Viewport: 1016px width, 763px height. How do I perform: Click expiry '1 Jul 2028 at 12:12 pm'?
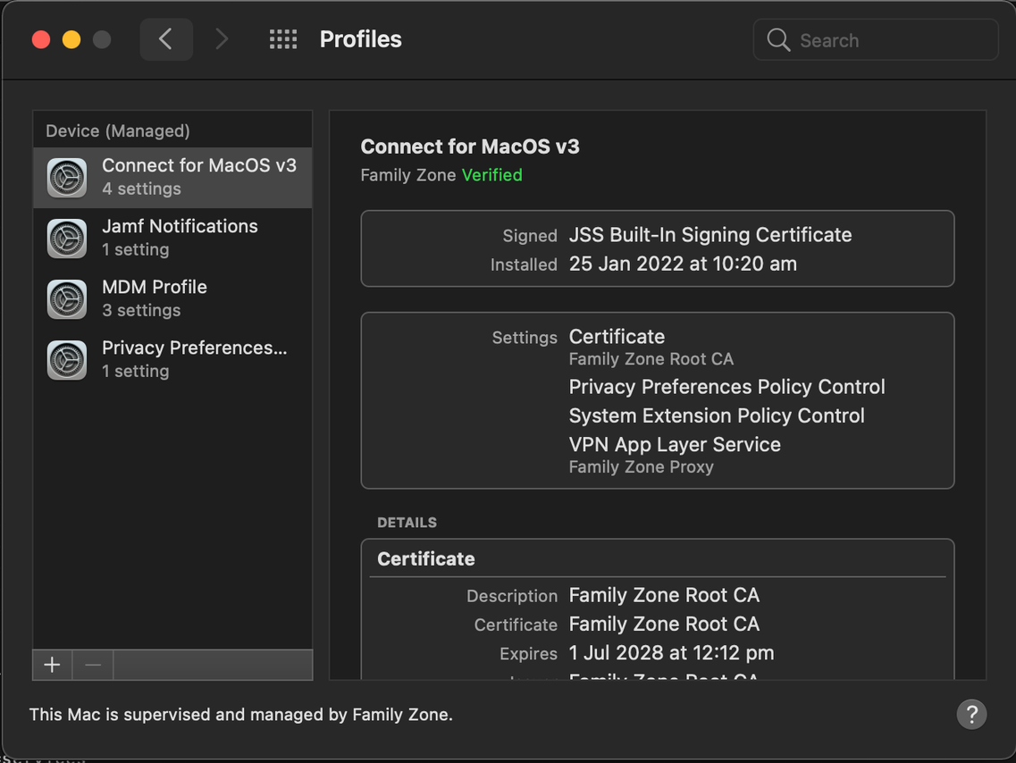coord(671,653)
